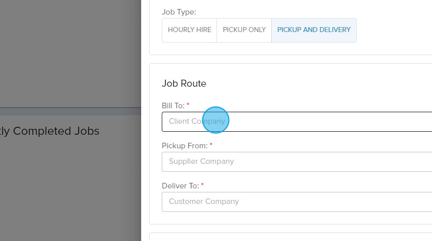Click the divider line above Completed Jobs
Image resolution: width=432 pixels, height=241 pixels.
(x=70, y=108)
